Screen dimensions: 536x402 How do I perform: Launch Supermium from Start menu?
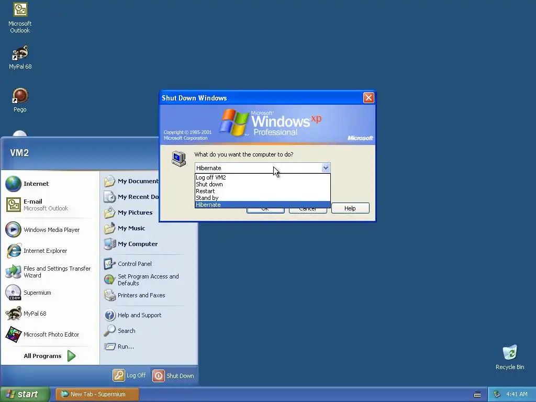(28, 293)
